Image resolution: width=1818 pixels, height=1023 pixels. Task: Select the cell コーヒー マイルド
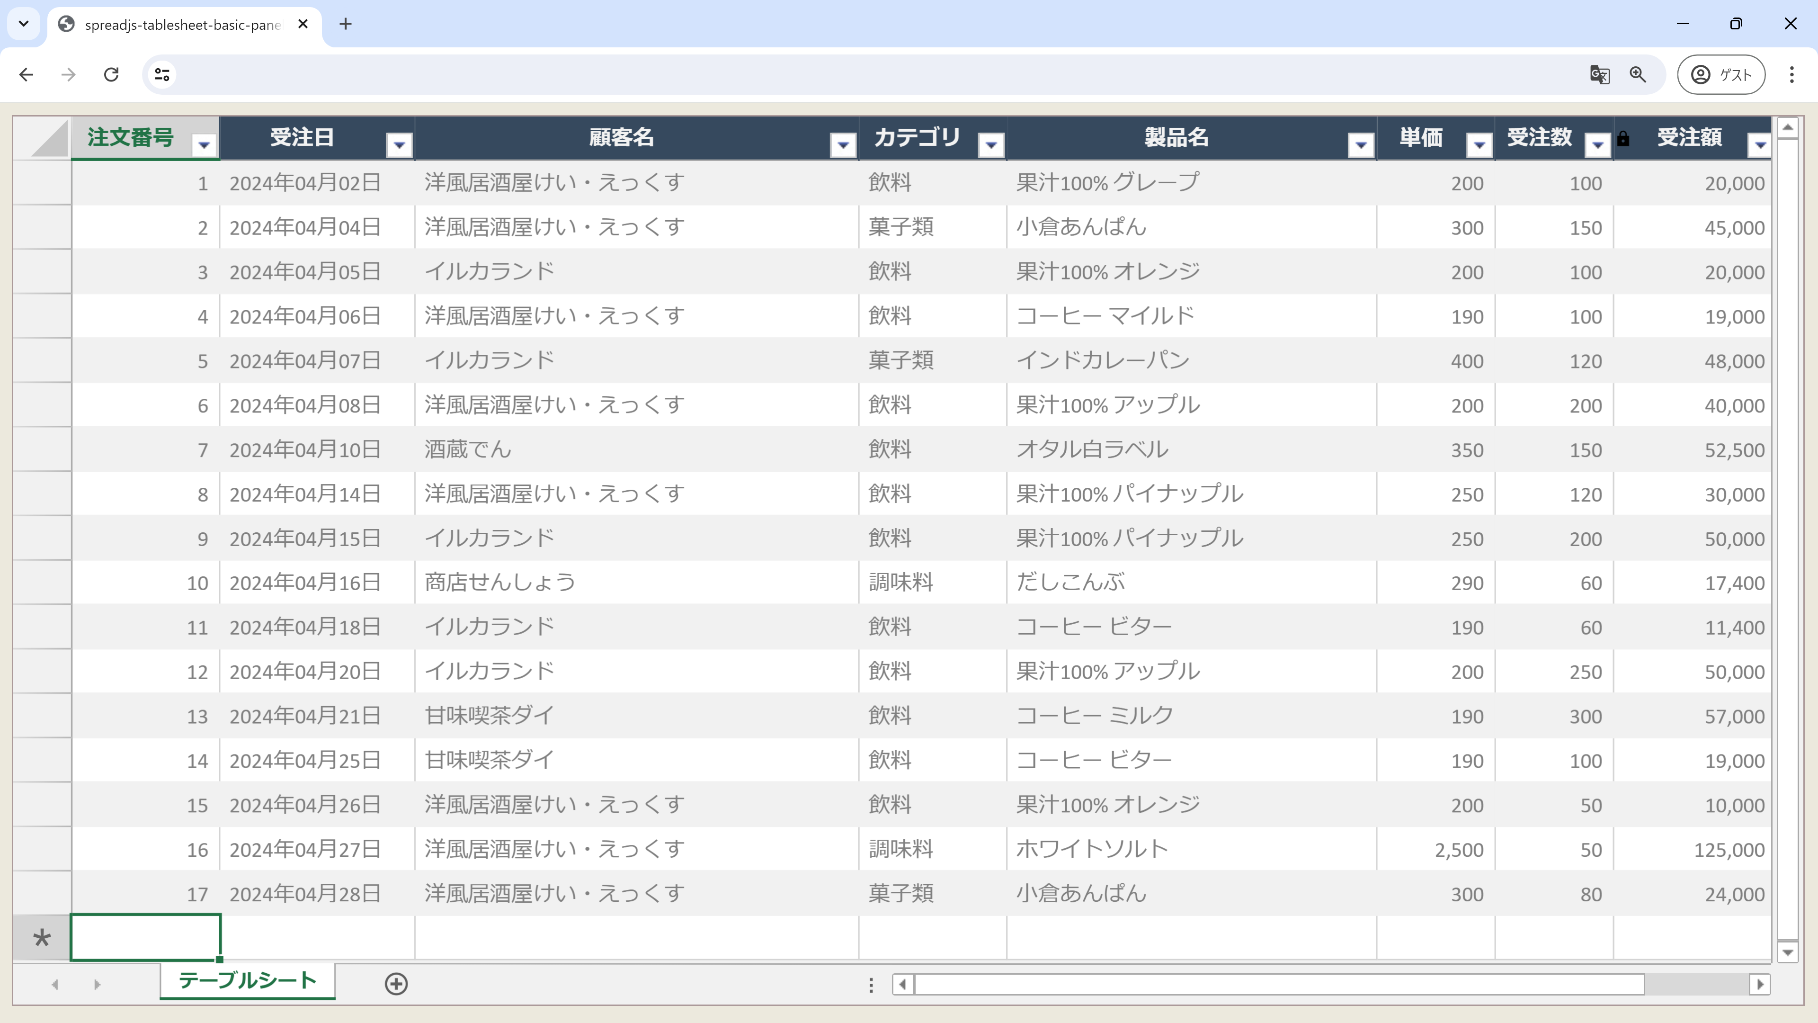pos(1191,316)
